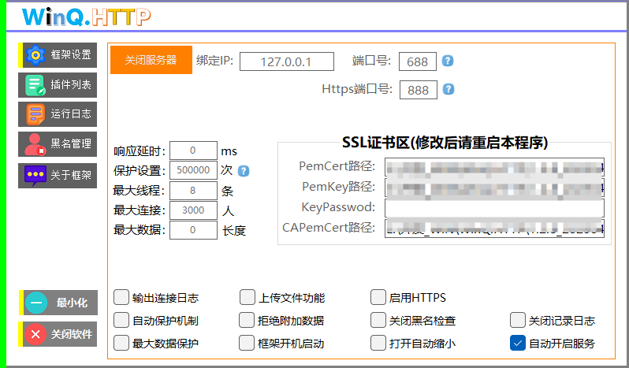The image size is (629, 368).
Task: Click the KeyPasswod: label
Action: pyautogui.click(x=338, y=207)
